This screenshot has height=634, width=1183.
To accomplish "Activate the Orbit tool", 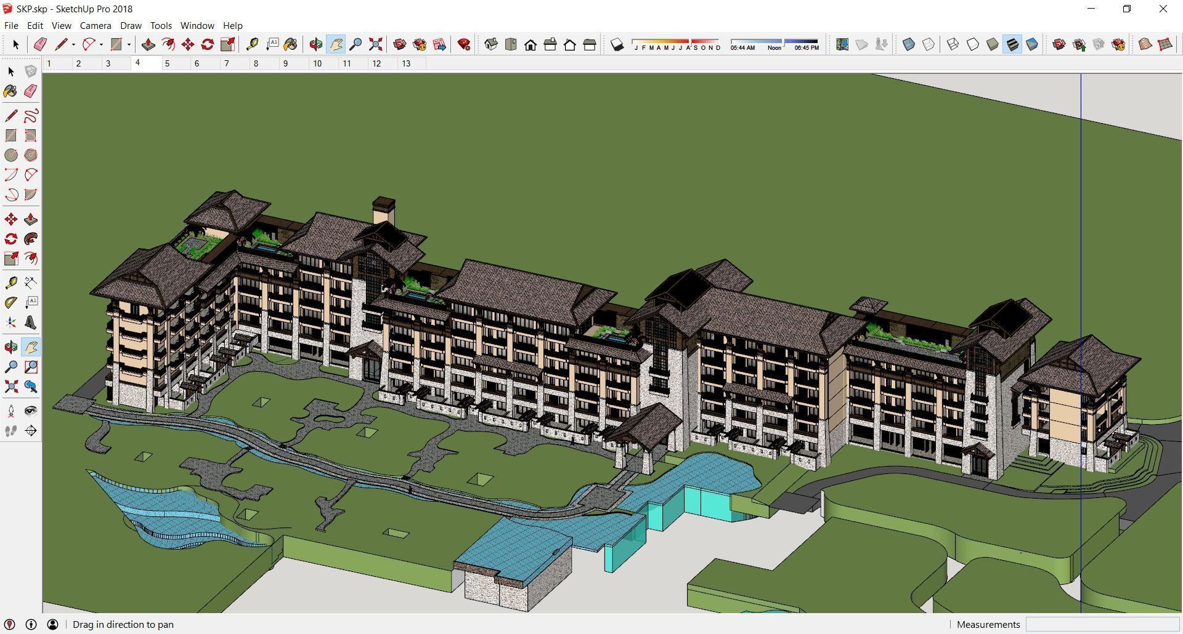I will 315,44.
